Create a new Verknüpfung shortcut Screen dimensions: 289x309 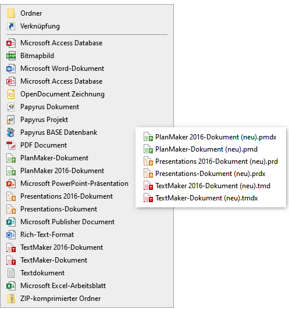(x=87, y=26)
